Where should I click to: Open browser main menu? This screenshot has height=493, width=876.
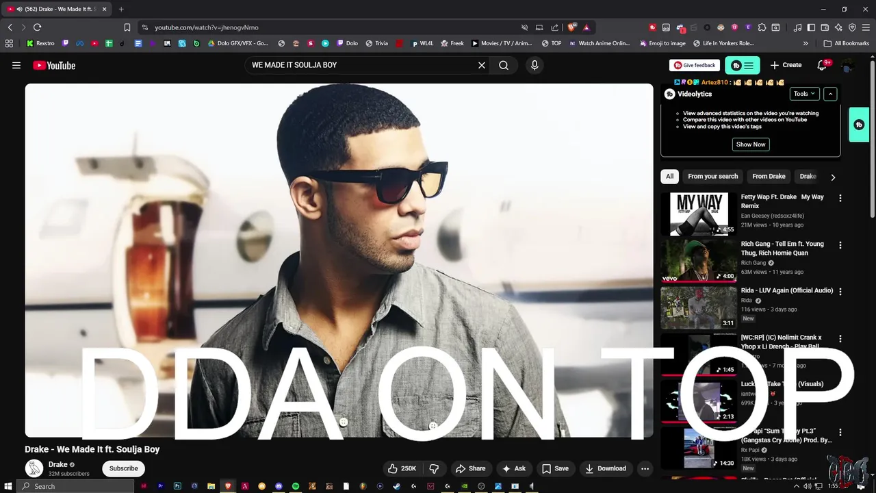866,27
